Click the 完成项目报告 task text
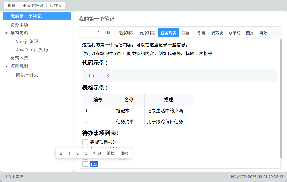Screen dimensions: 287x182 [x=104, y=142]
